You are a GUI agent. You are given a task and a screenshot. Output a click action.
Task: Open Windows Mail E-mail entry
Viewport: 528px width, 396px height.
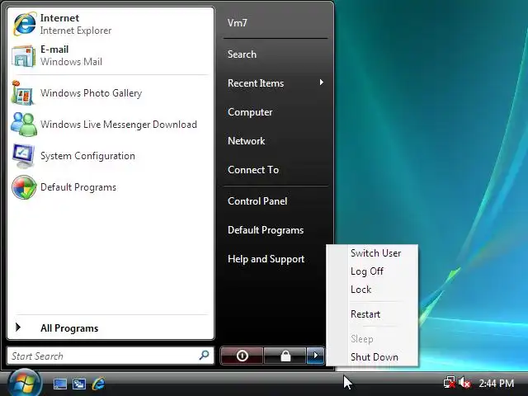pos(111,55)
